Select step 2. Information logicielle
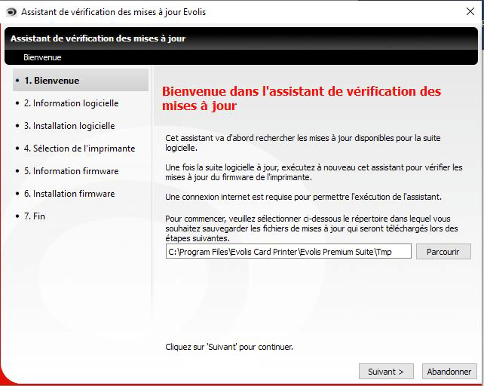The image size is (484, 386). pyautogui.click(x=71, y=103)
